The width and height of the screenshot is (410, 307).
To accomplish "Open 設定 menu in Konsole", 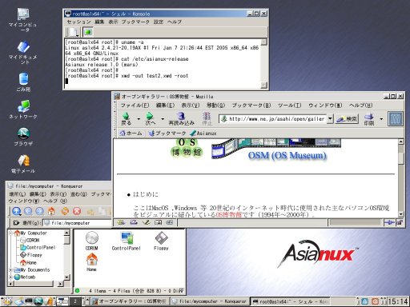I will point(159,22).
